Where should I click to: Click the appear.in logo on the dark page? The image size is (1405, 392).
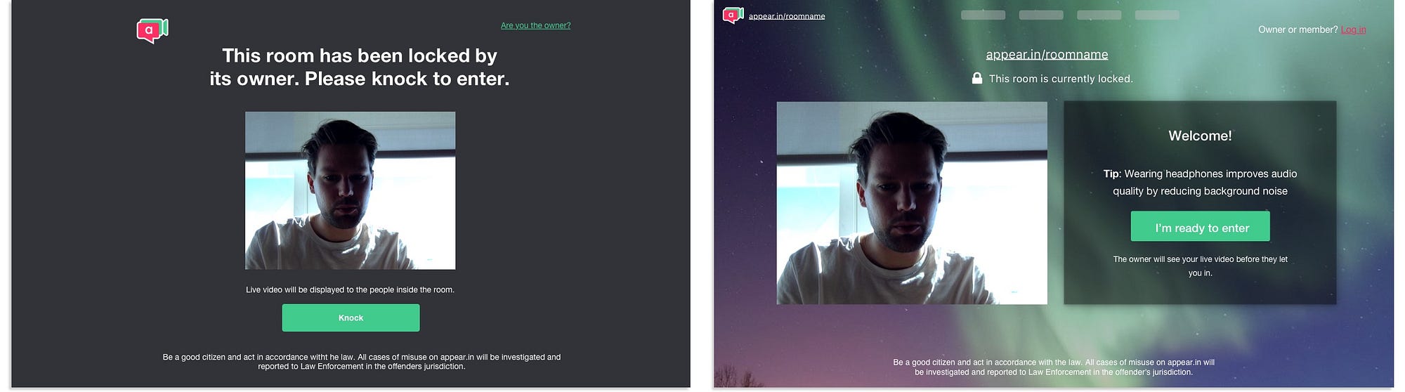click(152, 31)
